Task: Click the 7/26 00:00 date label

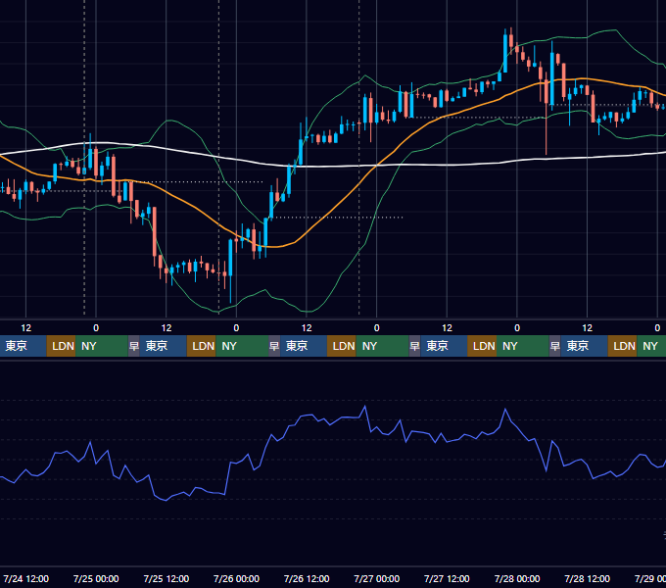Action: click(x=236, y=578)
